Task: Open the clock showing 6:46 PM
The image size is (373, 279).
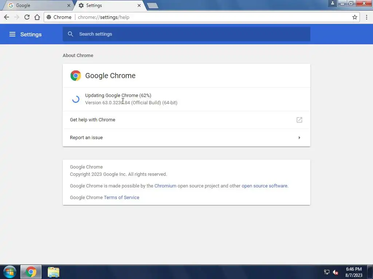Action: (x=354, y=272)
